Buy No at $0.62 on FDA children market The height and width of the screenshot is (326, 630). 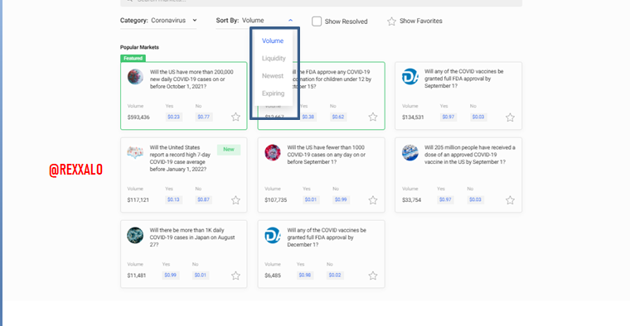[x=338, y=117]
